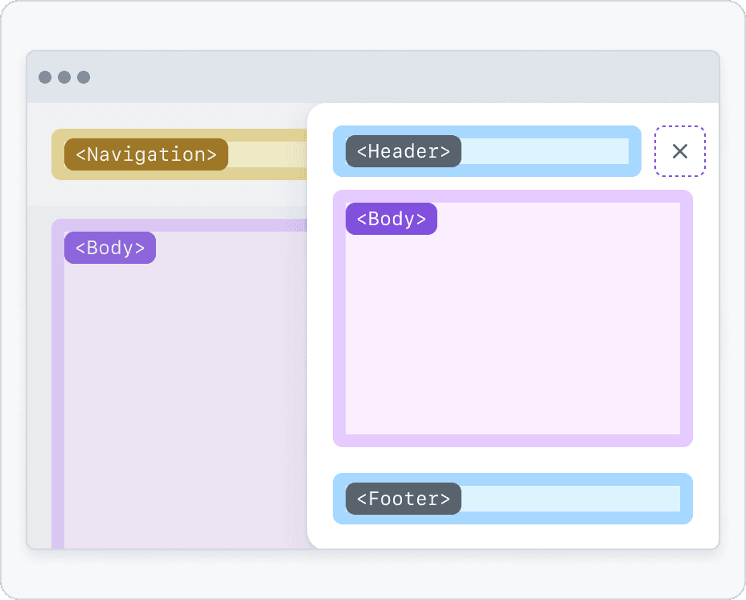Click the pale yellow bar beside <Navigation>
This screenshot has height=600, width=746.
tap(265, 154)
